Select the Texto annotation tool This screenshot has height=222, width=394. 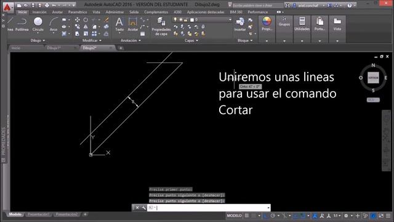click(119, 25)
